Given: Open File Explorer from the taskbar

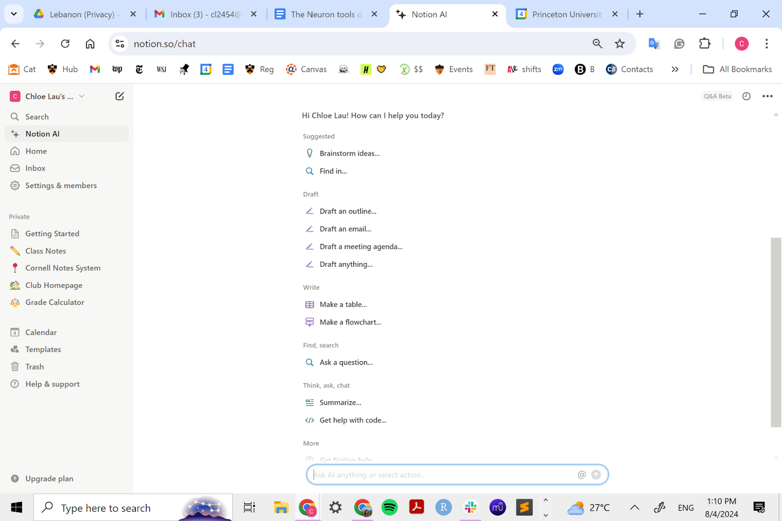Looking at the screenshot, I should [x=281, y=508].
